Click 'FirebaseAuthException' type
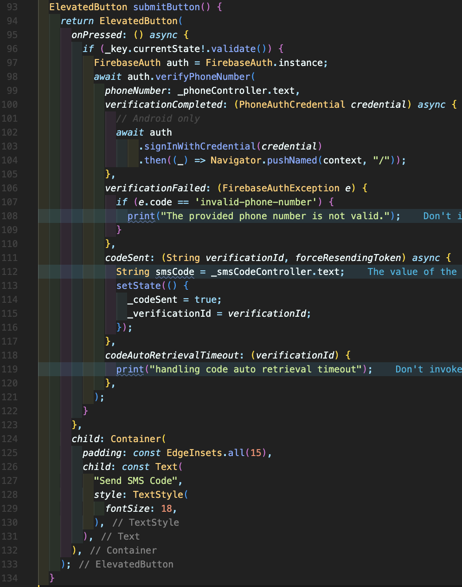Screen dimensions: 462x587 (281, 188)
